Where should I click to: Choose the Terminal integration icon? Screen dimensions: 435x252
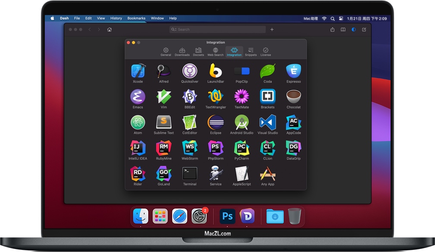[190, 173]
